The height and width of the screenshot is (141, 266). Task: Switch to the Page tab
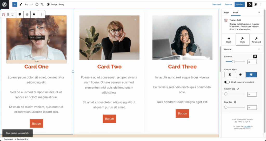click(x=226, y=12)
